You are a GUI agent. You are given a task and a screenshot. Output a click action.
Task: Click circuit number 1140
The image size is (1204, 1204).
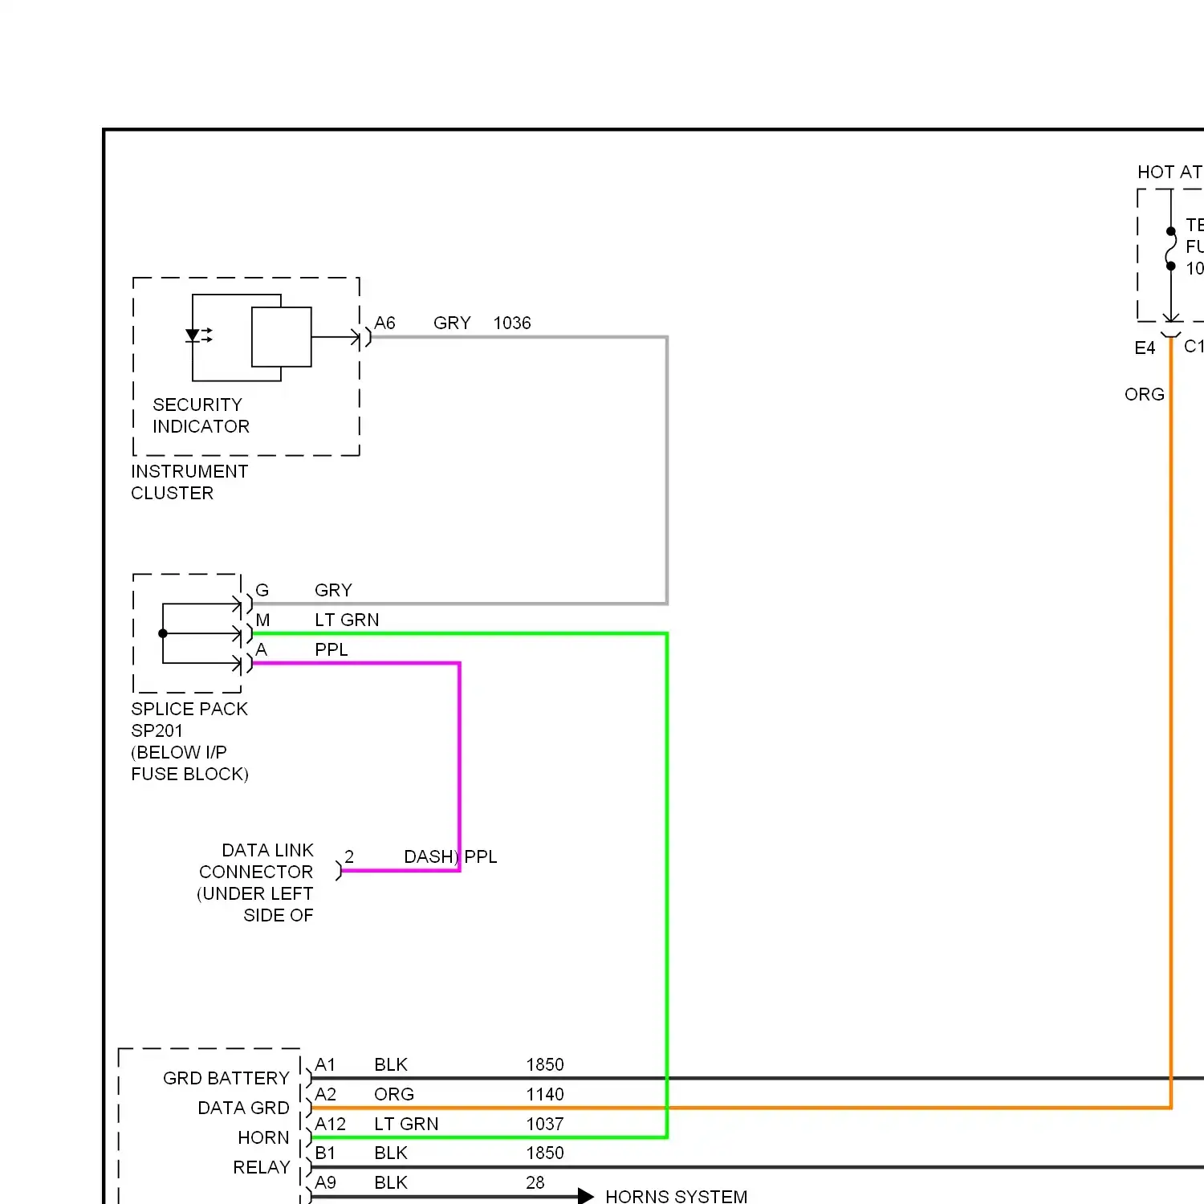click(545, 1094)
